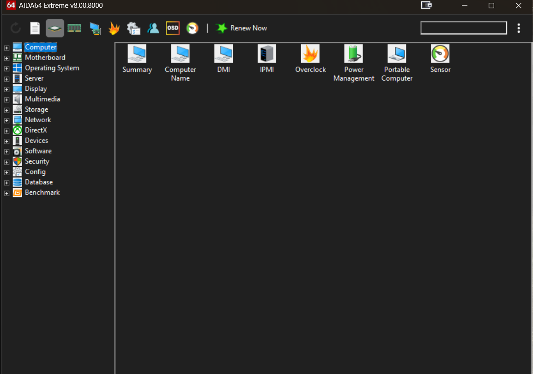The image size is (533, 374).
Task: Open the Report document icon in toolbar
Action: [x=35, y=28]
